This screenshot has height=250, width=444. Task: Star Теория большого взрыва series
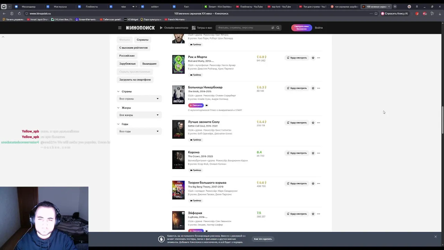[313, 183]
